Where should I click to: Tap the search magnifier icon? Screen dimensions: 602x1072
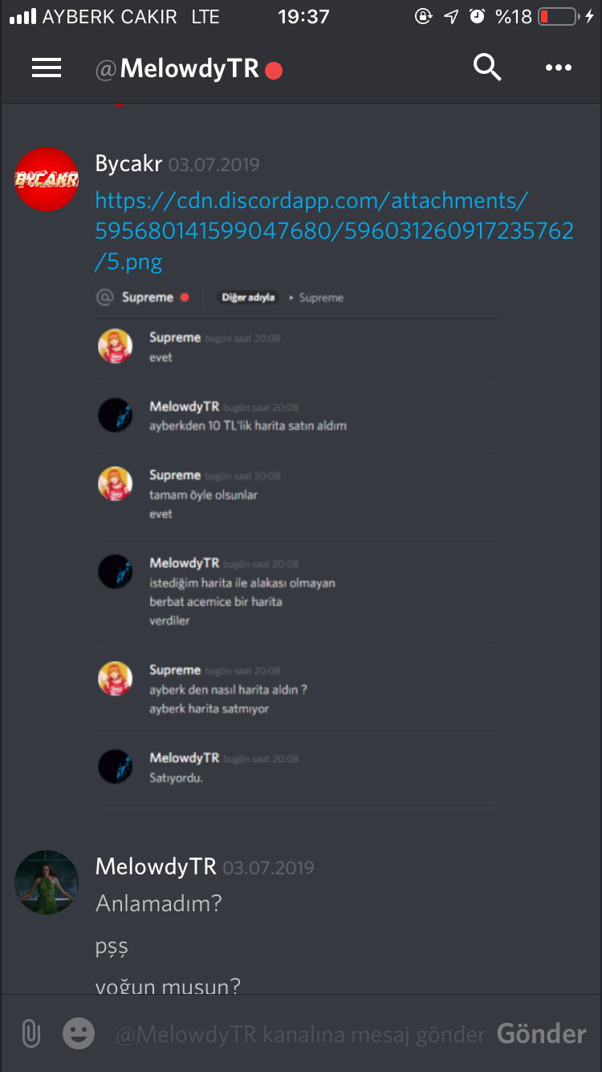487,68
